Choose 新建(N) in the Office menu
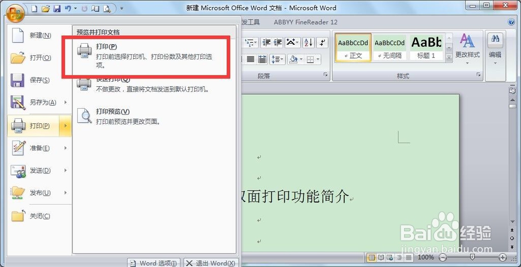Screen dimensions: 521x267 click(x=39, y=35)
